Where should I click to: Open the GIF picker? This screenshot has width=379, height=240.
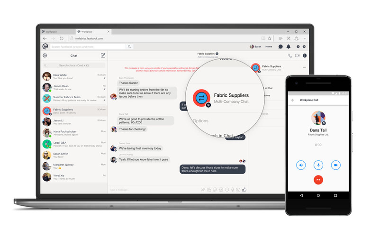coord(221,190)
